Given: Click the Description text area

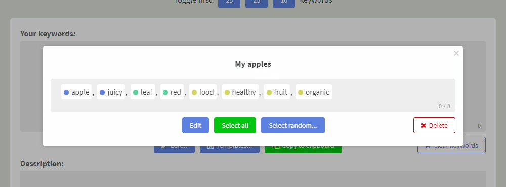Looking at the screenshot, I should (253, 179).
